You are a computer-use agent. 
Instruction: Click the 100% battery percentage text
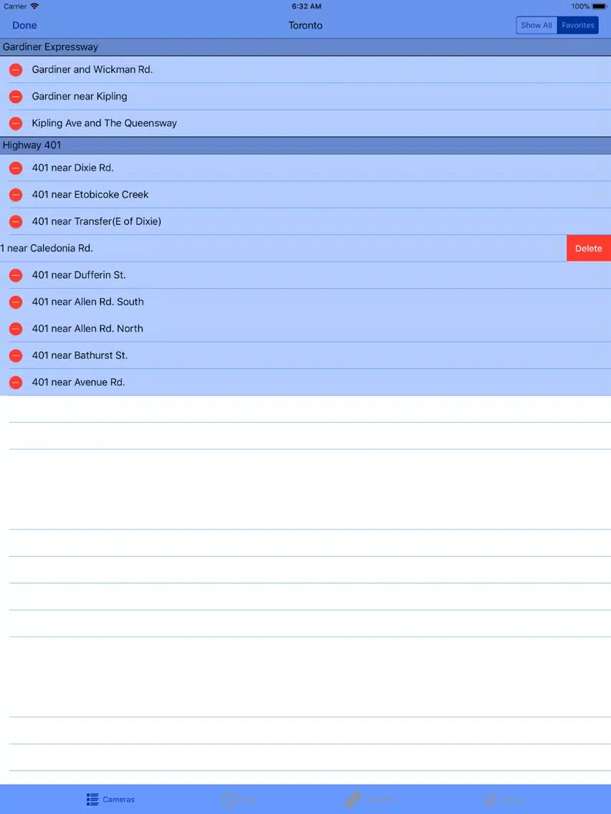(580, 6)
